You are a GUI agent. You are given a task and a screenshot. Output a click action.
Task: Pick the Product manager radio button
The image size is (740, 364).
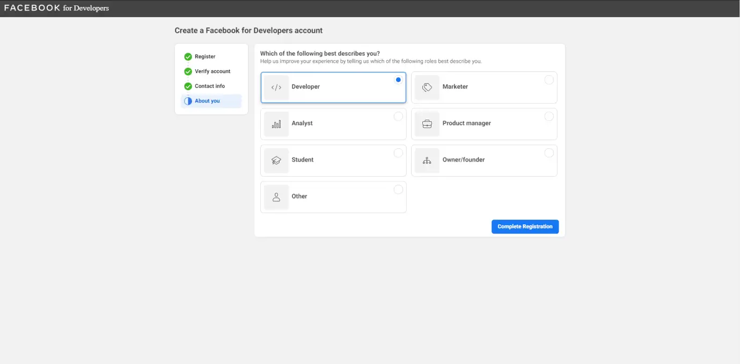click(549, 117)
